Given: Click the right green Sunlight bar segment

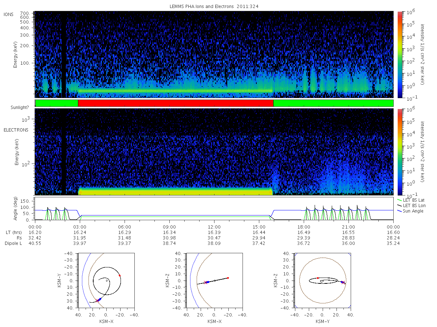Looking at the screenshot, I should [x=333, y=103].
